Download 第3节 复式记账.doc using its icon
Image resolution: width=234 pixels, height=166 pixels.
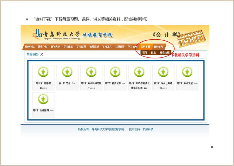point(115,72)
